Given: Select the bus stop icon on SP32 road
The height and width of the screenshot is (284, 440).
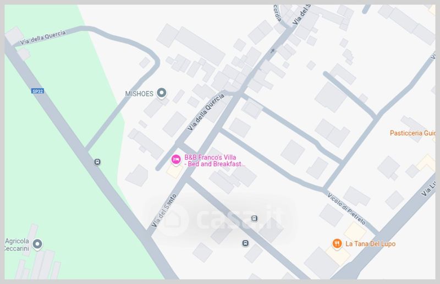Looking at the screenshot, I should [97, 162].
